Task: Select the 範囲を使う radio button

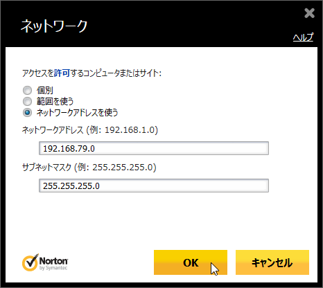Action: (x=27, y=101)
